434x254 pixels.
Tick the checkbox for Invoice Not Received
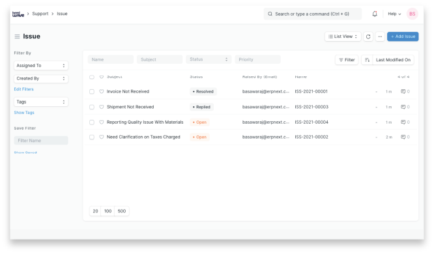[92, 92]
